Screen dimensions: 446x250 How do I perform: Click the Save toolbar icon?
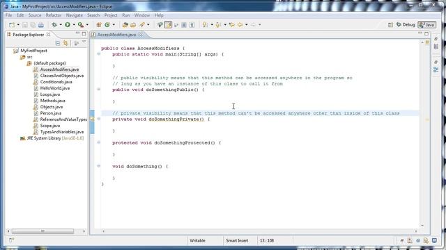pos(25,25)
